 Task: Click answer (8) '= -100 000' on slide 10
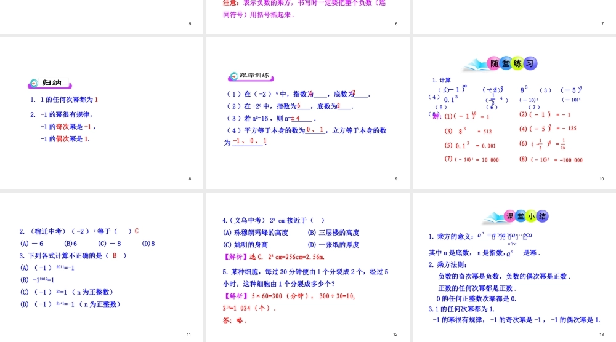tap(551, 160)
